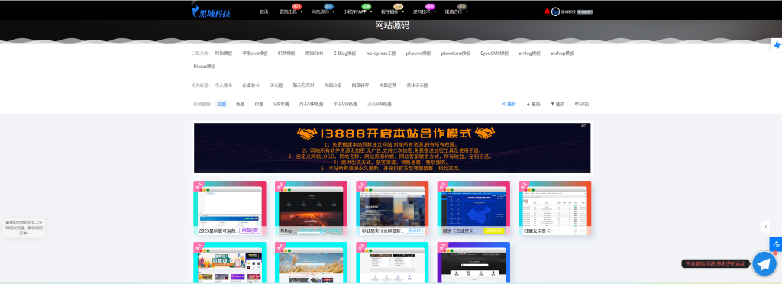Go to 首页 in navigation bar
Image resolution: width=782 pixels, height=284 pixels.
point(263,11)
